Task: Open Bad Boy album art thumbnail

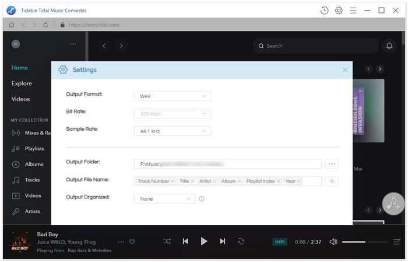Action: [x=20, y=242]
